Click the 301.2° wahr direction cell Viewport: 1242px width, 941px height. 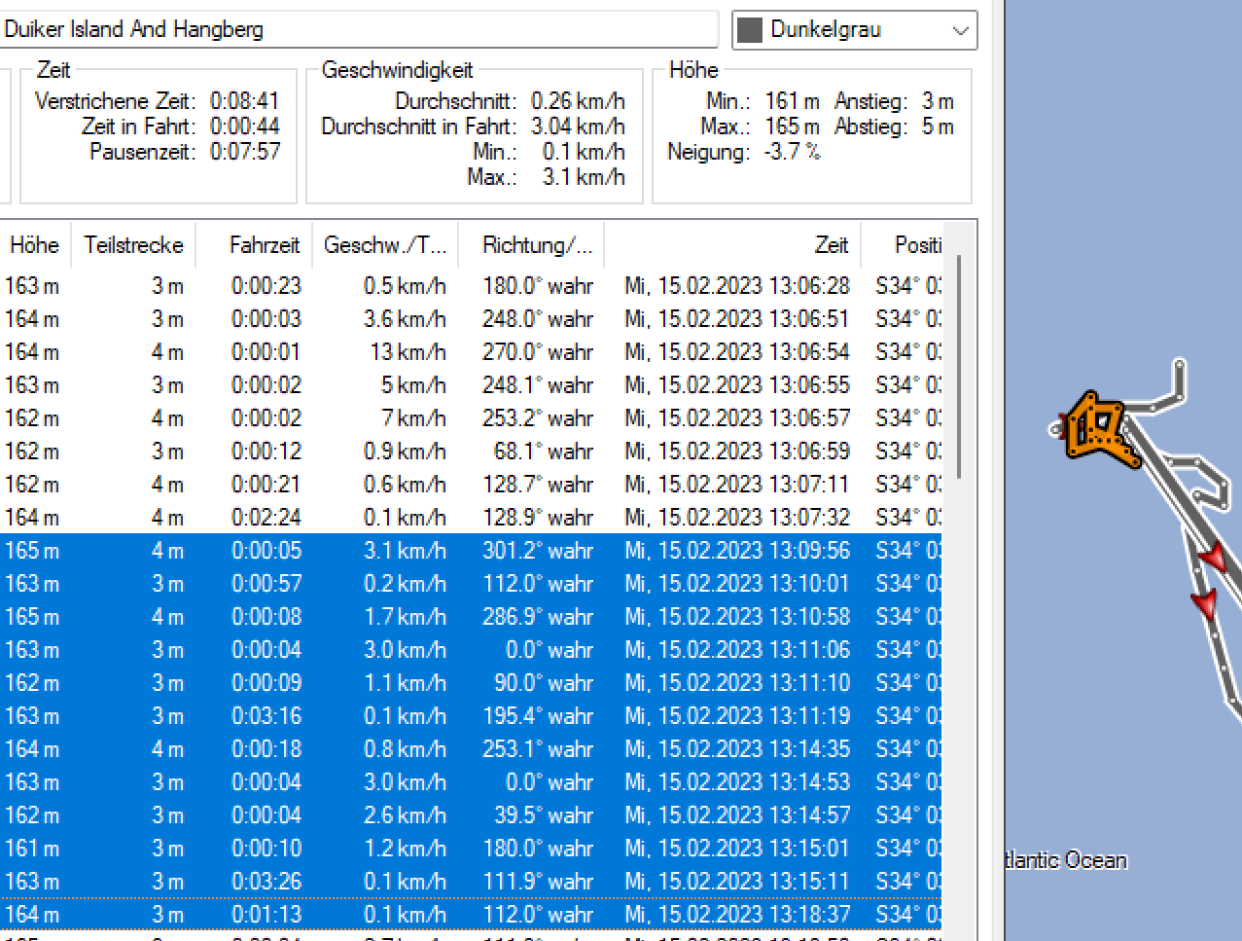pyautogui.click(x=538, y=551)
